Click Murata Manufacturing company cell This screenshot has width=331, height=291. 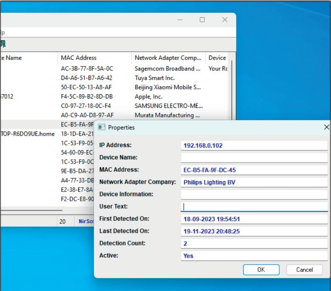click(x=167, y=115)
